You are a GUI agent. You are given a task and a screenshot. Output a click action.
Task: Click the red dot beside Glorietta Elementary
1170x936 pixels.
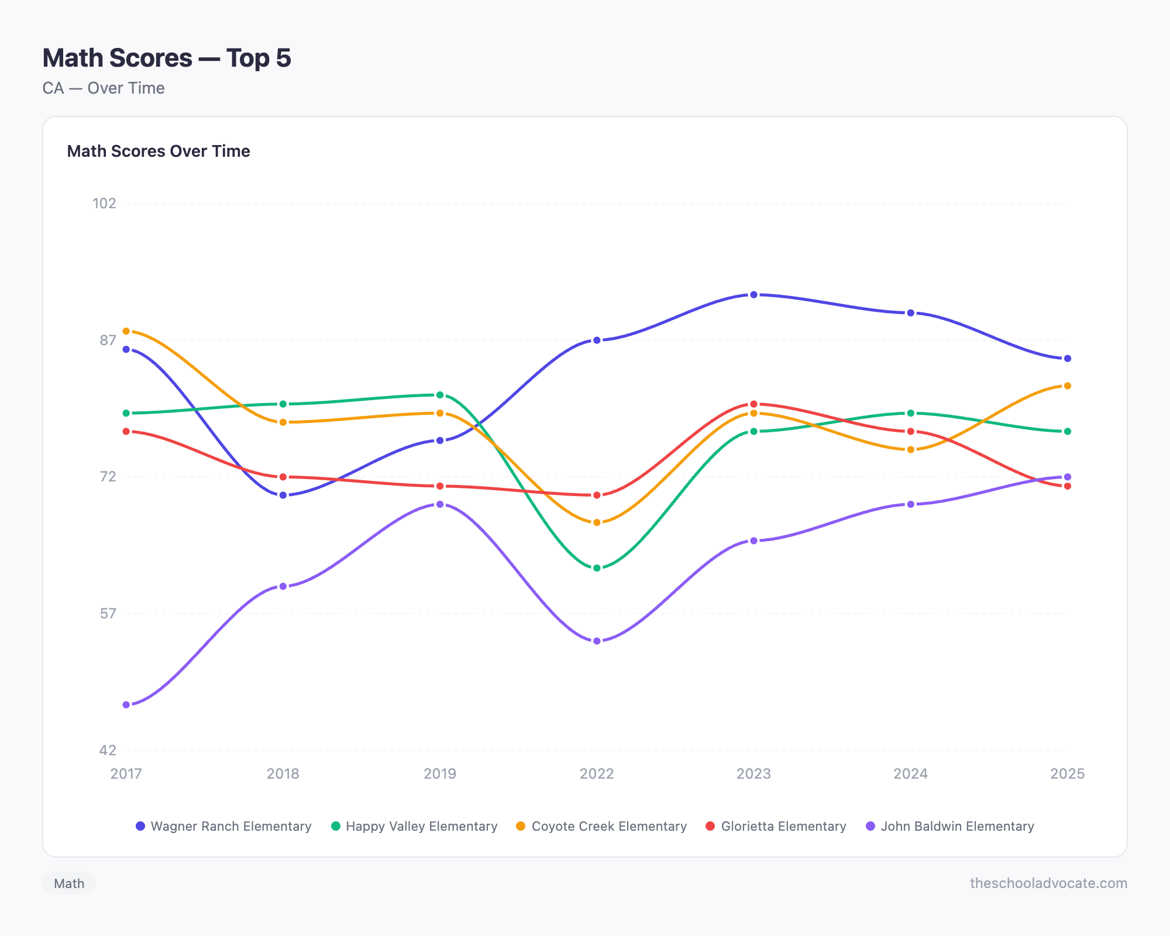(x=709, y=827)
